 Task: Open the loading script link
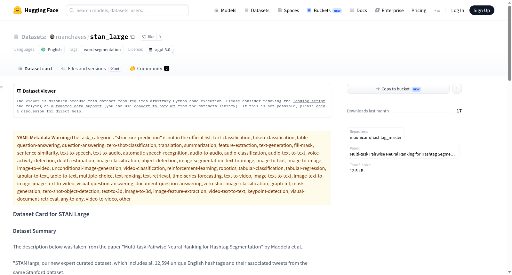coord(309,101)
